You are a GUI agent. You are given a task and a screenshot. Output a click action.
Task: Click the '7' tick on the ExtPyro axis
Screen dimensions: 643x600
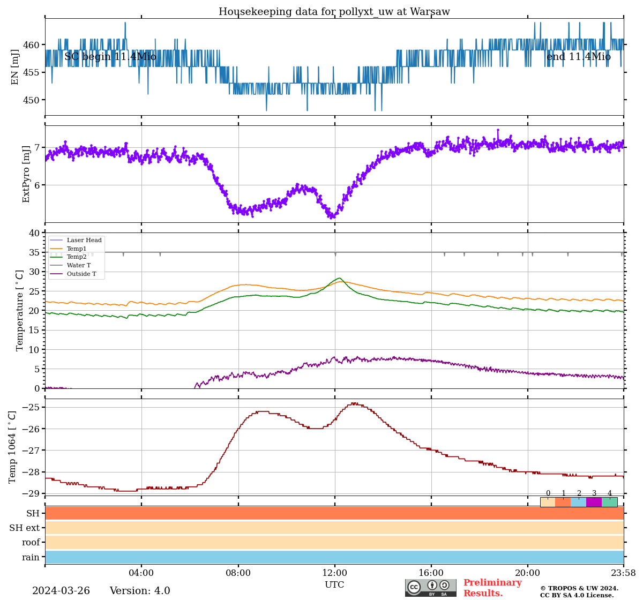38,147
